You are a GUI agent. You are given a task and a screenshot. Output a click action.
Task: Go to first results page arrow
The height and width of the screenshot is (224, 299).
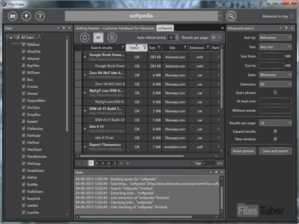(78, 163)
